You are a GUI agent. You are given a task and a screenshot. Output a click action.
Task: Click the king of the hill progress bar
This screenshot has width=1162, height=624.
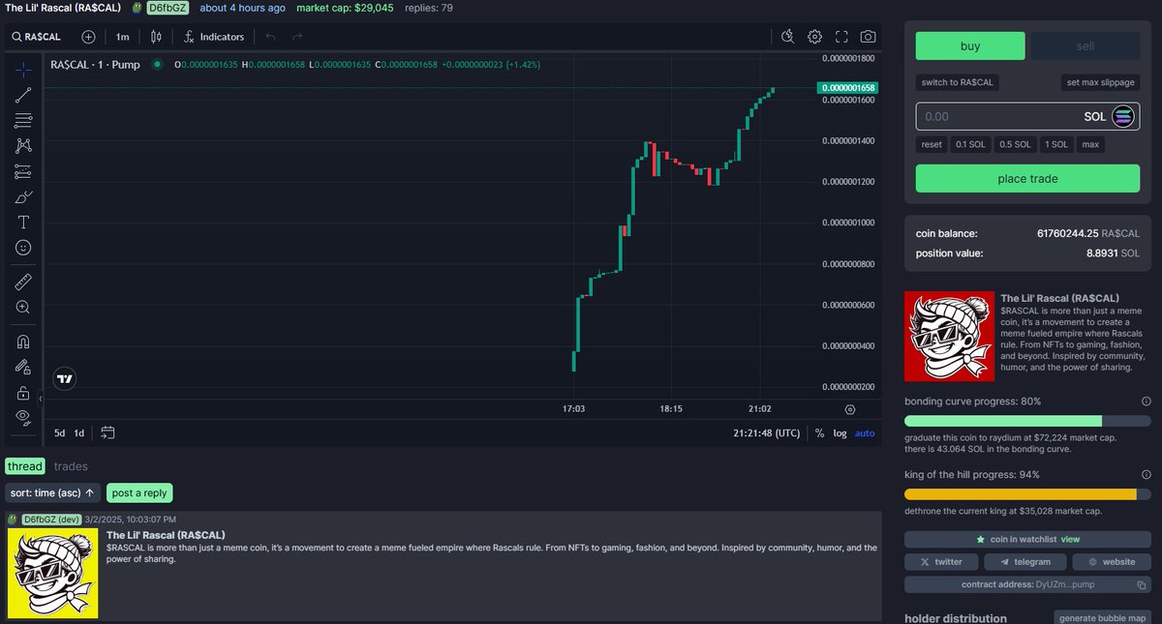(1027, 494)
